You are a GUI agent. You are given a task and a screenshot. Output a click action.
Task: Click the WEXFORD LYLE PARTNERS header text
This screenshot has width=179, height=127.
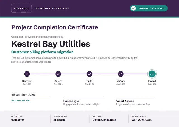[52, 8]
